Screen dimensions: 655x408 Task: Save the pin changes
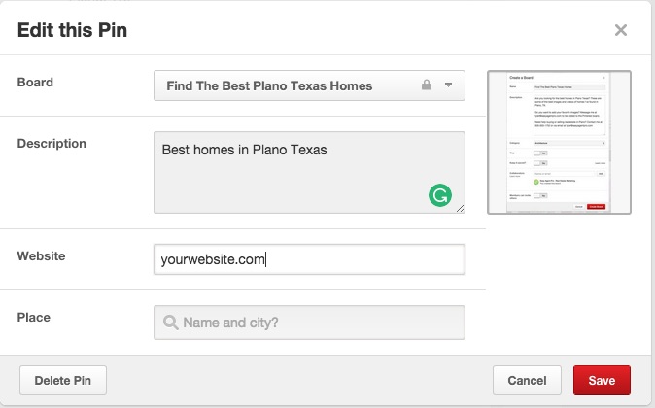coord(602,381)
